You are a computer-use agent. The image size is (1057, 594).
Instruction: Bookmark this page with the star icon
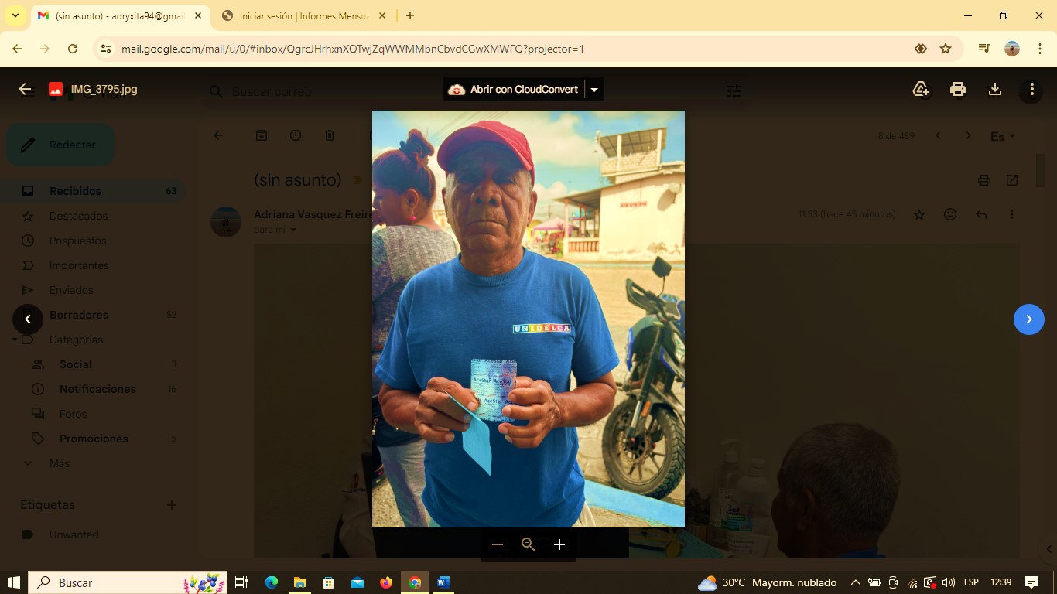coord(946,49)
